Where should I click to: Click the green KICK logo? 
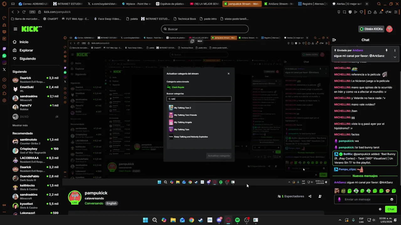point(31,29)
